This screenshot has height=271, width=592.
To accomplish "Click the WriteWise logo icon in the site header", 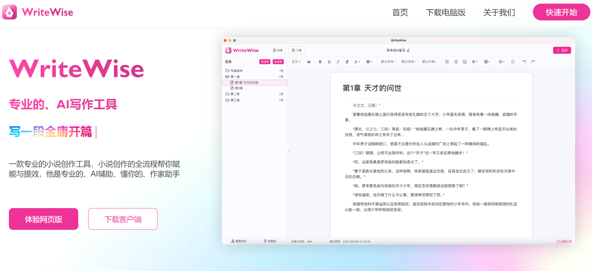I will (9, 12).
